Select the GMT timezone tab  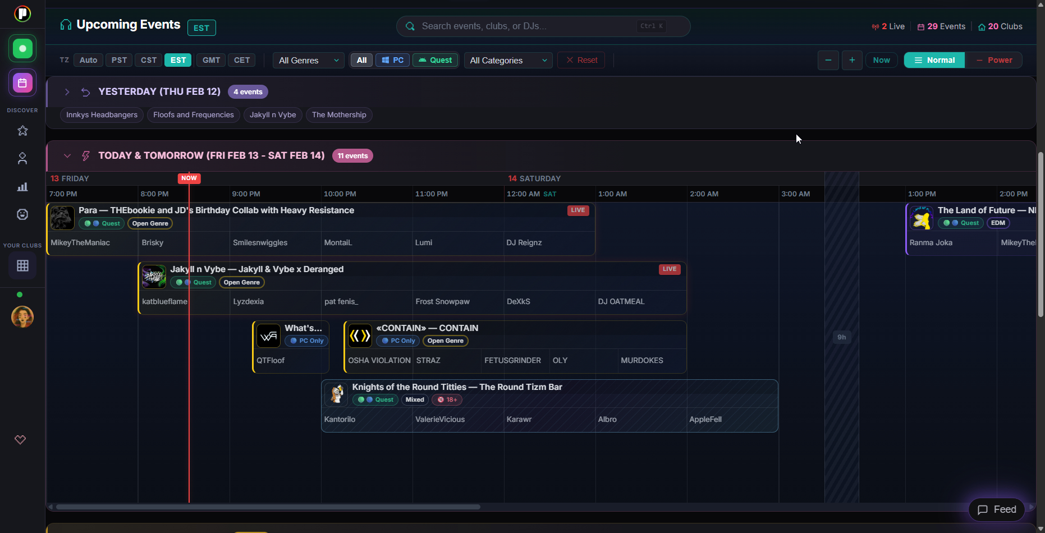211,60
